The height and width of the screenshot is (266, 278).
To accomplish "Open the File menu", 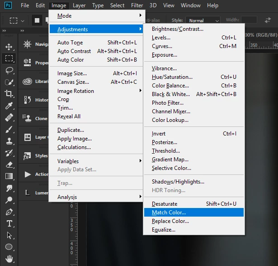I will [25, 5].
